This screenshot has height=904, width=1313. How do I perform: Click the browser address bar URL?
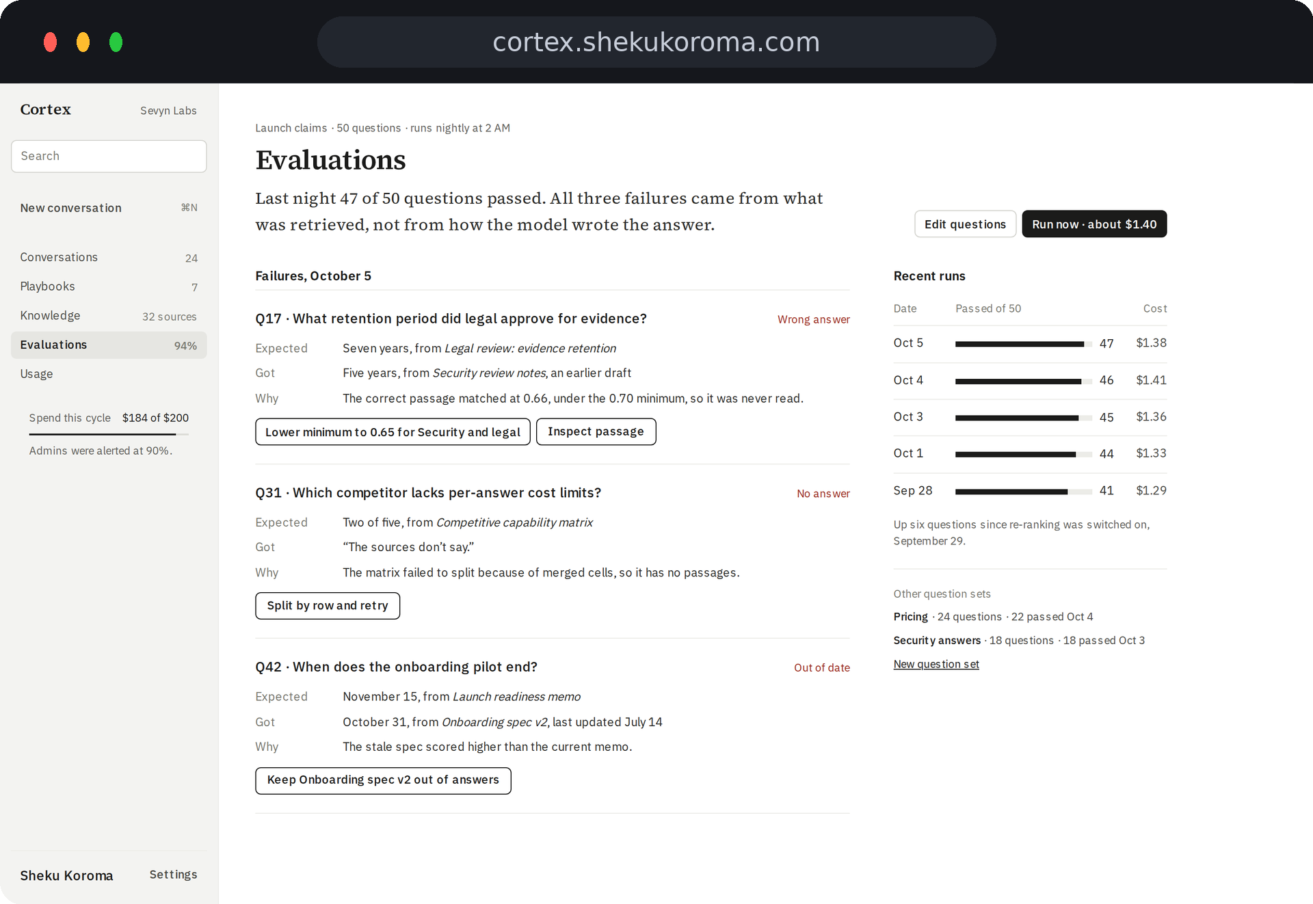[x=656, y=42]
